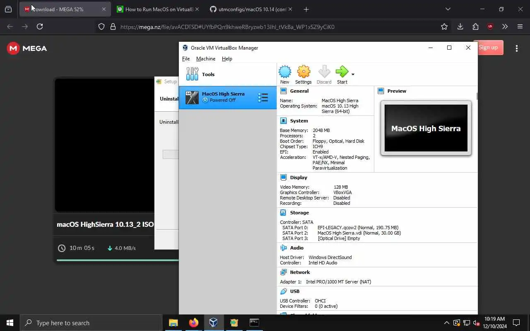Image resolution: width=530 pixels, height=331 pixels.
Task: Click the shield tracking protection icon
Action: tap(101, 26)
